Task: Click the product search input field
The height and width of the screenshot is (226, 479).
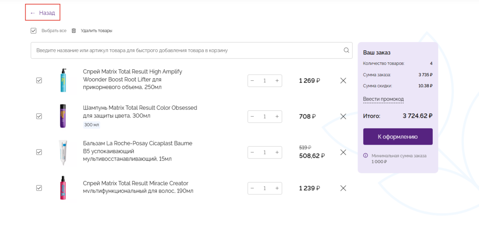Action: click(186, 50)
